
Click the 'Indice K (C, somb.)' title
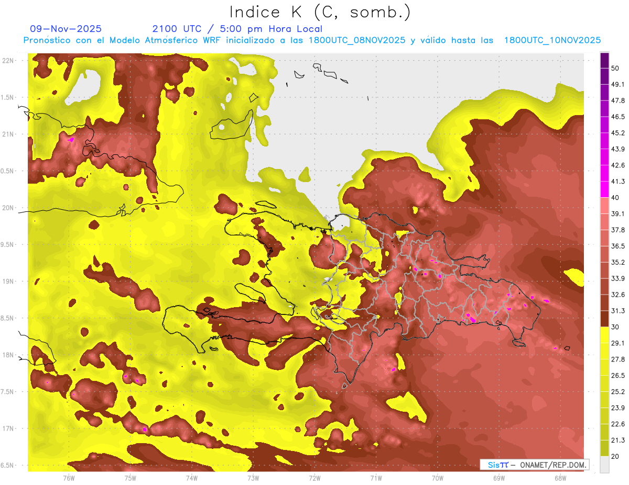point(320,13)
